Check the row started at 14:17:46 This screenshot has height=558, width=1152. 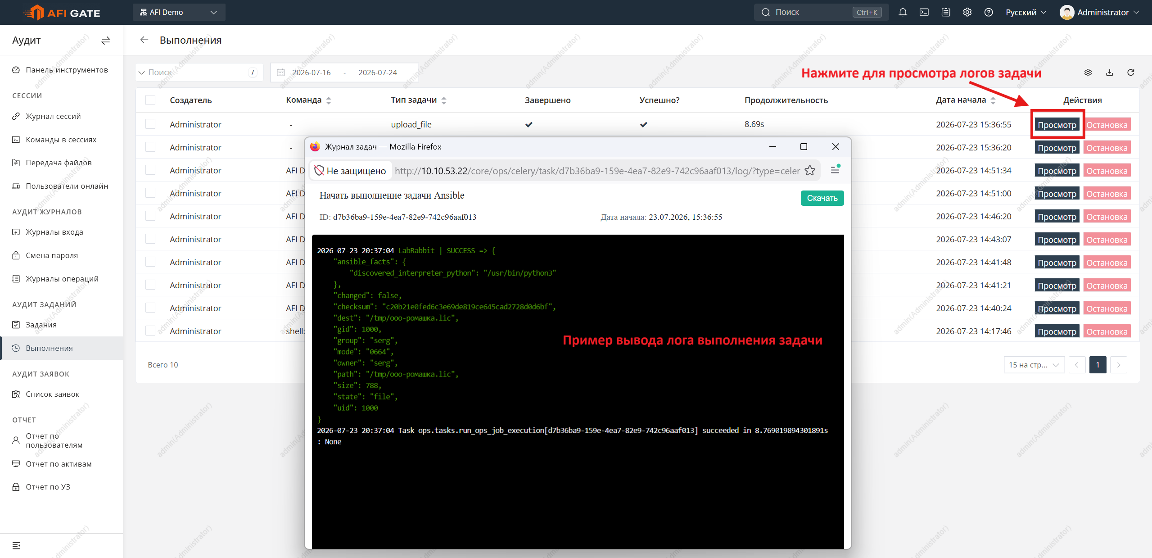coord(150,331)
